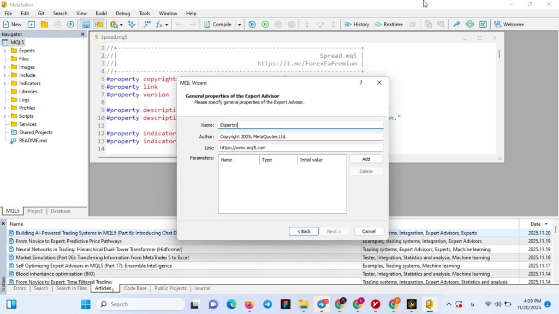Open the Welcome page from toolbar

point(509,25)
